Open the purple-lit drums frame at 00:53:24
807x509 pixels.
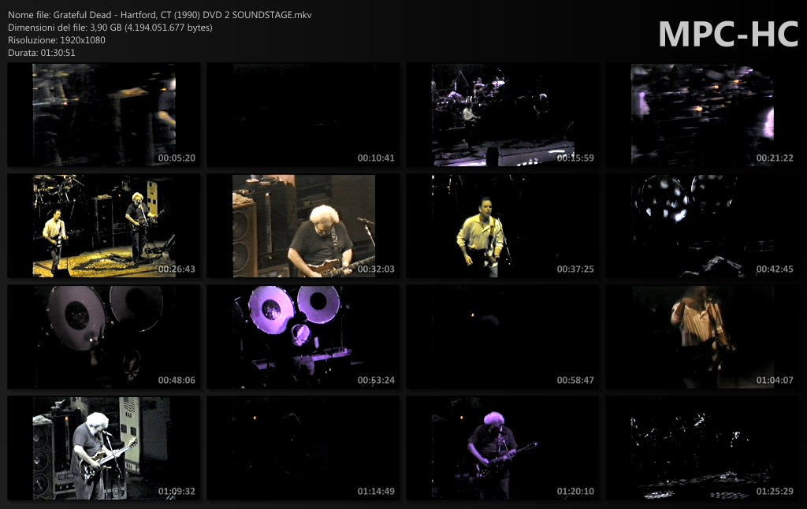(303, 337)
